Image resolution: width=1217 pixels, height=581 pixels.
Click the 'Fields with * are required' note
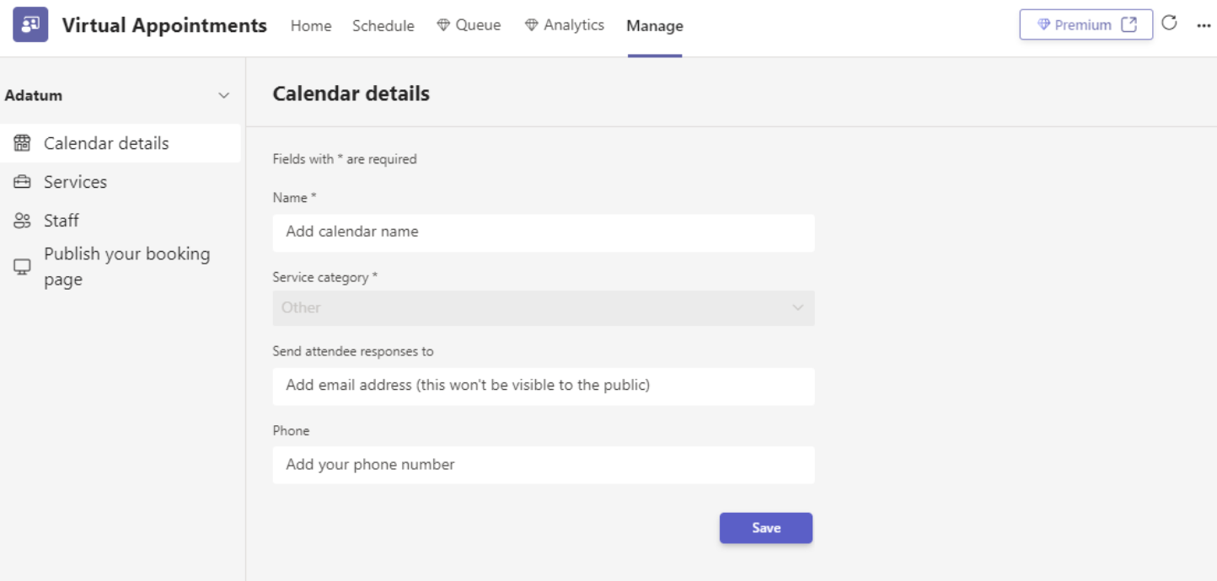(x=345, y=158)
